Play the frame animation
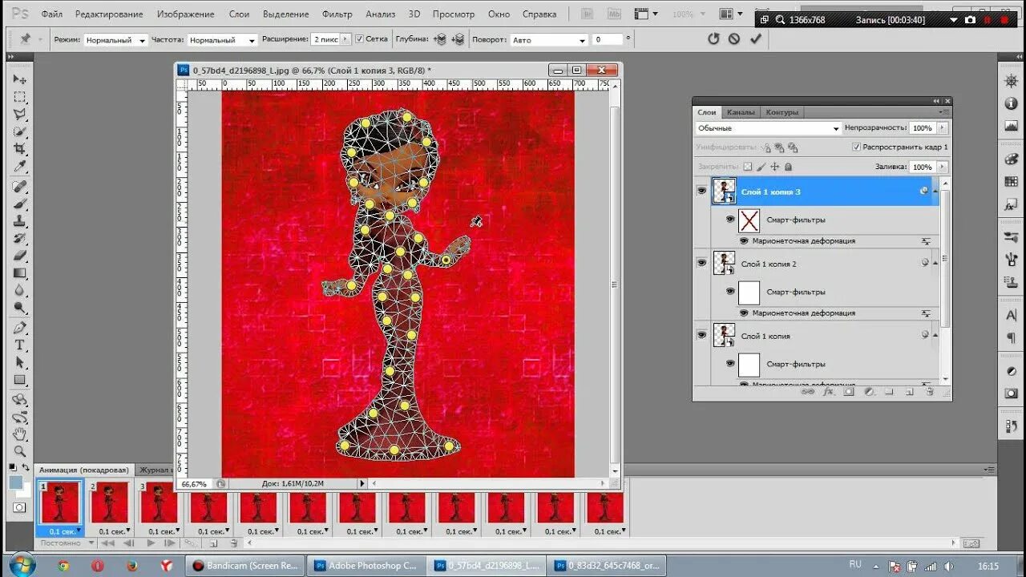Viewport: 1026px width, 577px height. point(151,543)
